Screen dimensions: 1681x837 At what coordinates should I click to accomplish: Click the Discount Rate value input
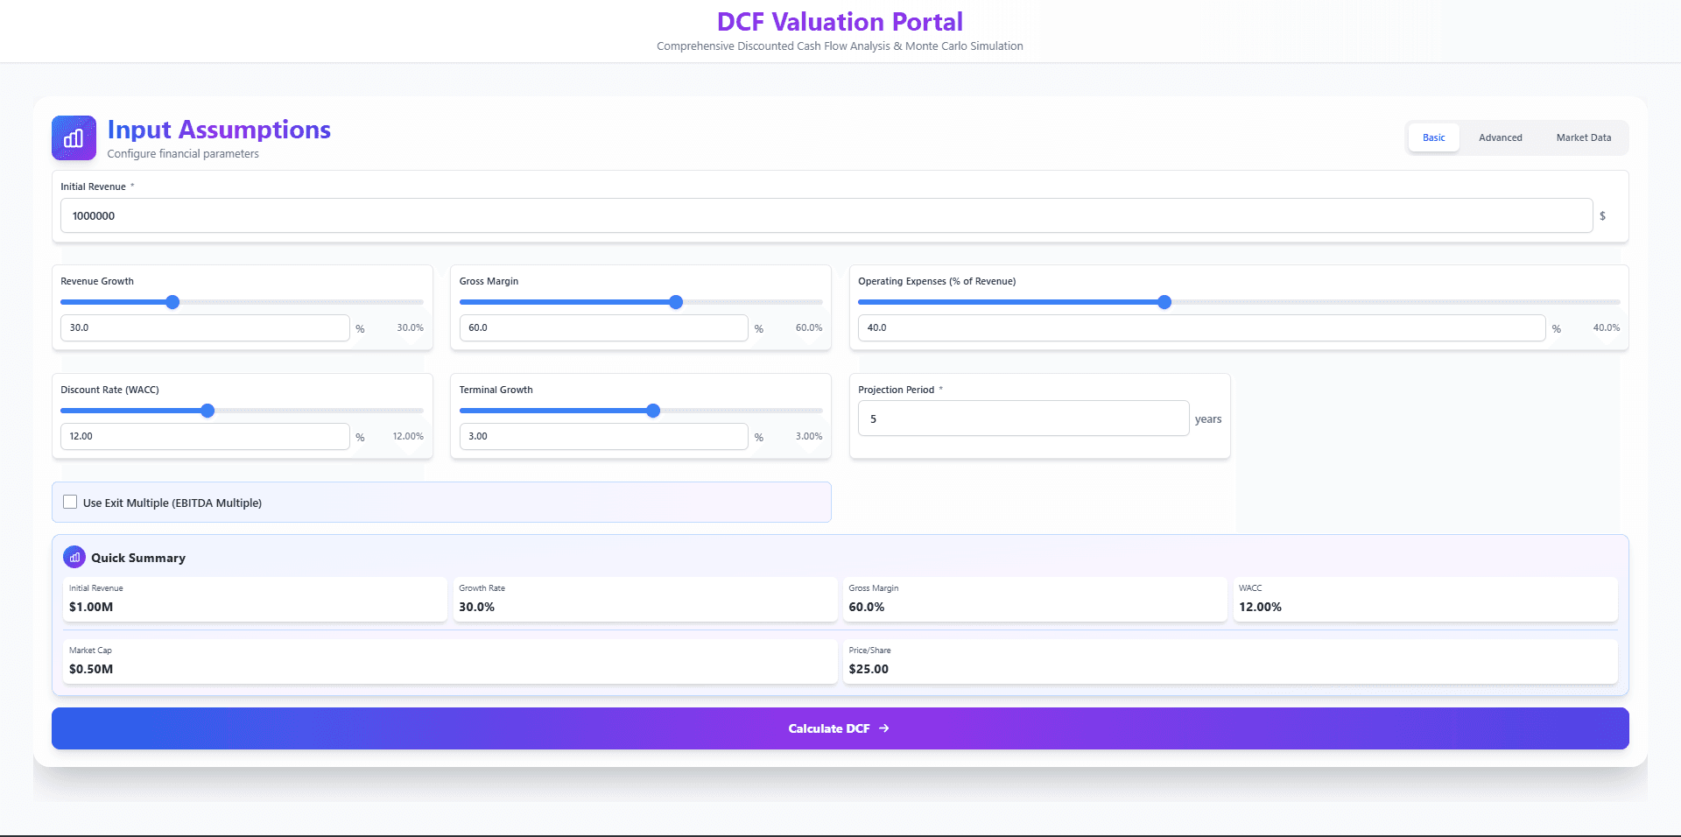204,436
